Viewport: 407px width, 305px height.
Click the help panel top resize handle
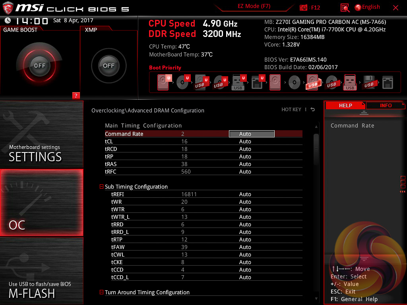click(364, 113)
